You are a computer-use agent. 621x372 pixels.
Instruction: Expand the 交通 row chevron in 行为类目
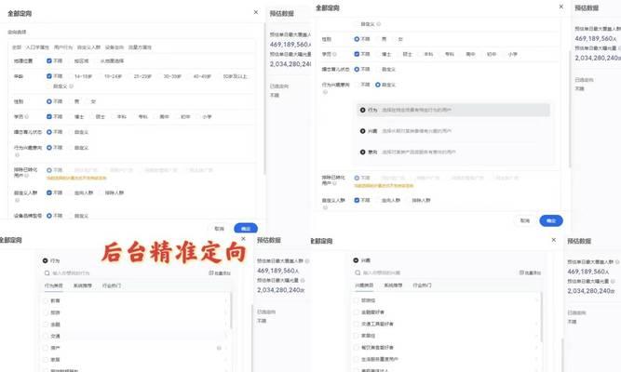click(226, 337)
